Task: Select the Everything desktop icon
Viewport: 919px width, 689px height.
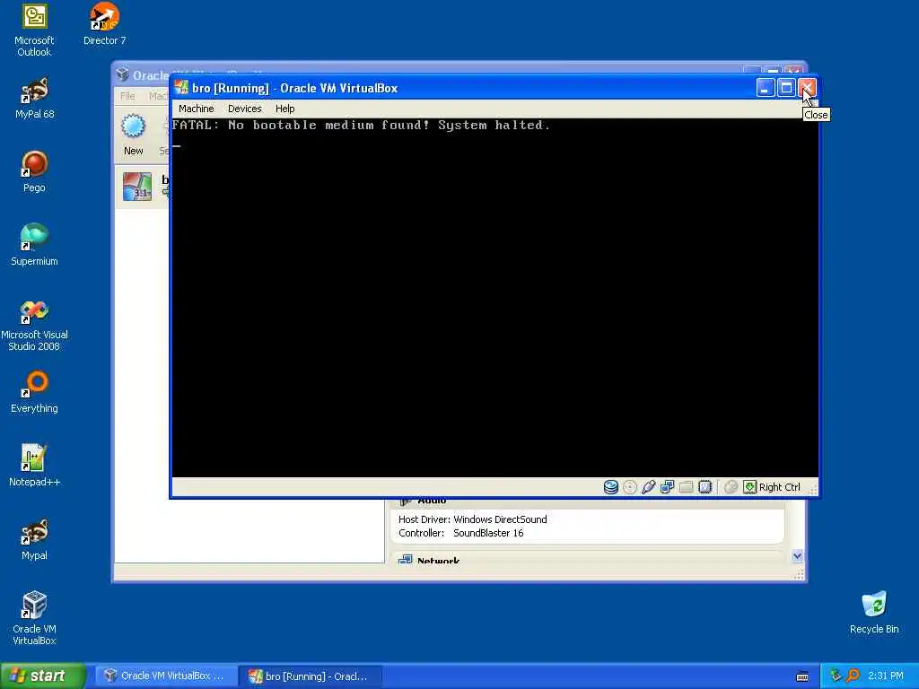Action: (x=34, y=393)
